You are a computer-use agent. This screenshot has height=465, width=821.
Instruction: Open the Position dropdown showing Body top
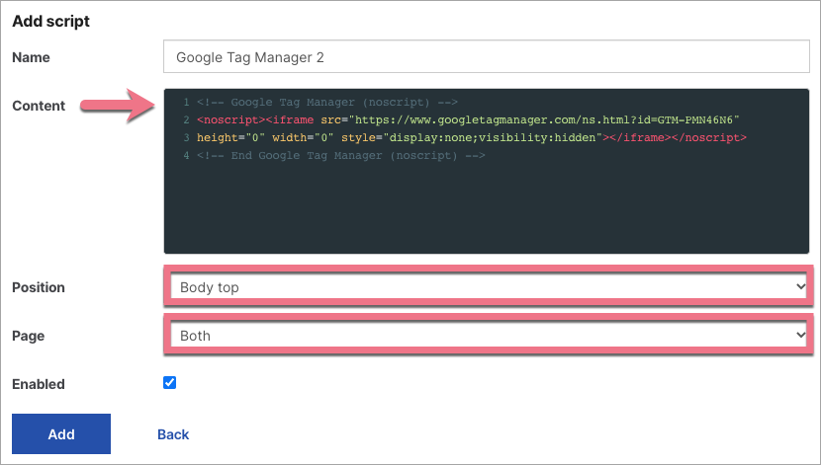pyautogui.click(x=488, y=287)
